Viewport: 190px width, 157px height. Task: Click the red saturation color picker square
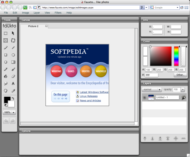click(161, 56)
